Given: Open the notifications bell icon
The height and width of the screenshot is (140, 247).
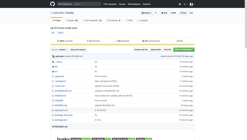Looking at the screenshot, I should tap(180, 4).
